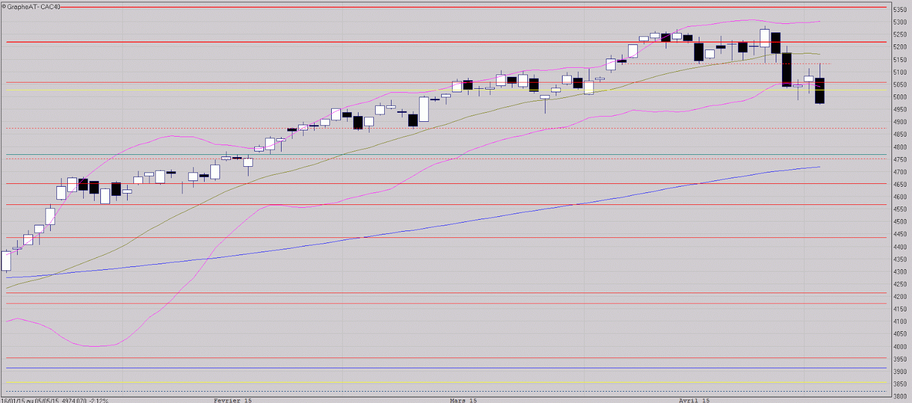The image size is (912, 403).
Task: Select the Fevrier 15 date label
Action: pos(233,400)
